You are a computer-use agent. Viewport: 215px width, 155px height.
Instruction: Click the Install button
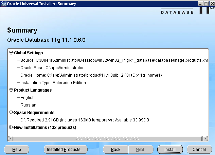click(x=170, y=149)
